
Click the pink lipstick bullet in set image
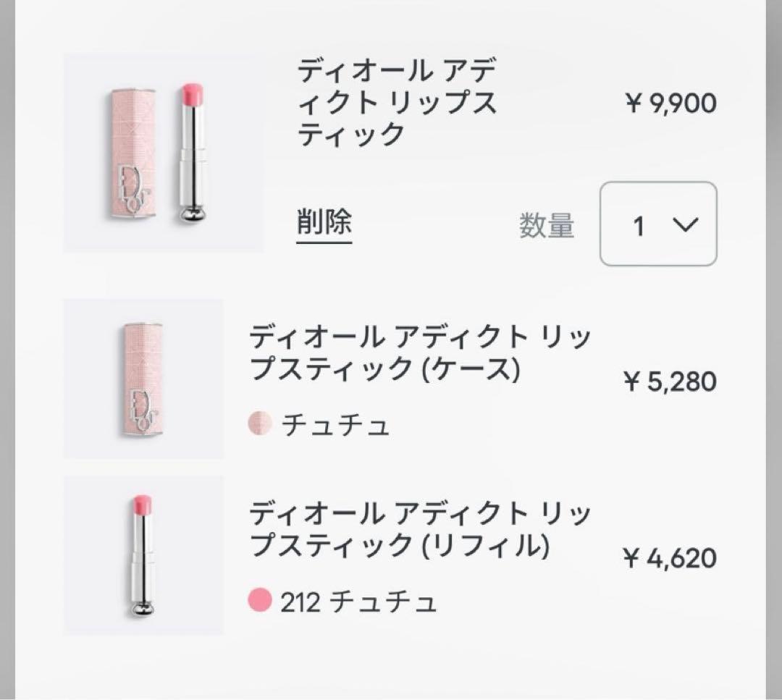(193, 95)
